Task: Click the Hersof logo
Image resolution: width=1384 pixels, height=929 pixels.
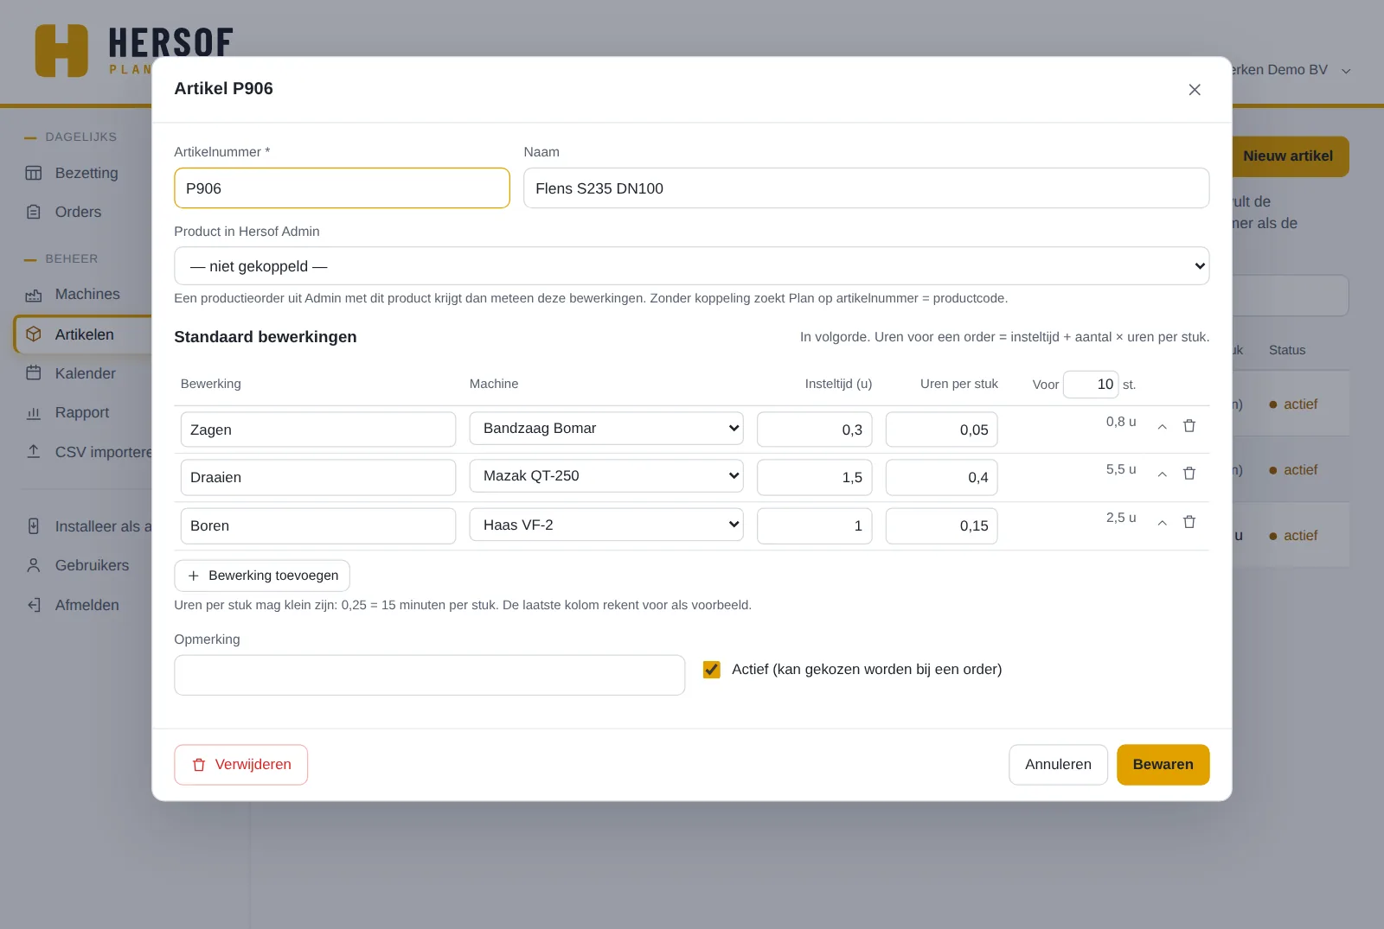Action: (134, 51)
